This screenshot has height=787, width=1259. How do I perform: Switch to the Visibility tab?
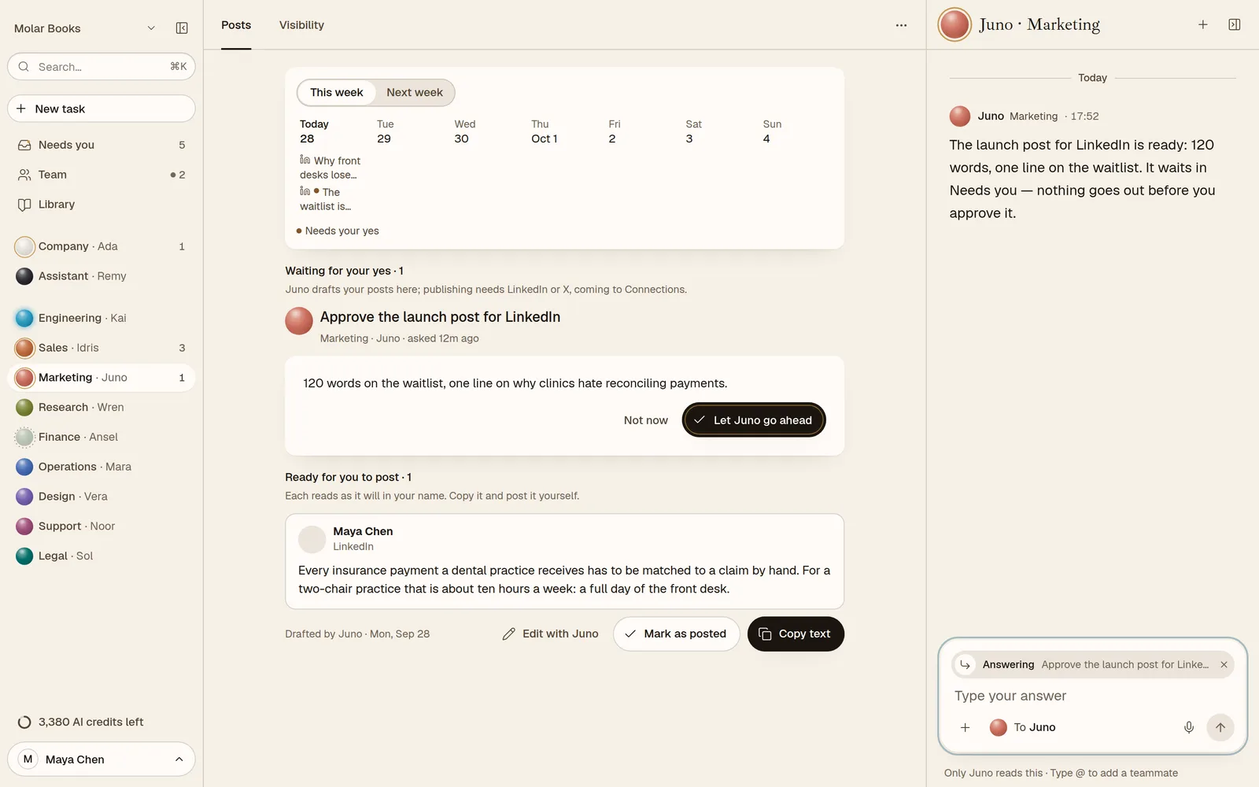point(301,25)
